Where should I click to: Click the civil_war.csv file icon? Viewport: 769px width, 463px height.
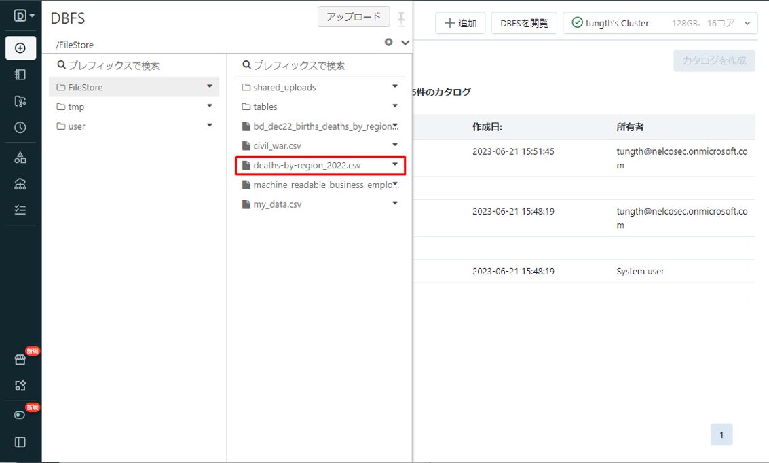pyautogui.click(x=246, y=146)
